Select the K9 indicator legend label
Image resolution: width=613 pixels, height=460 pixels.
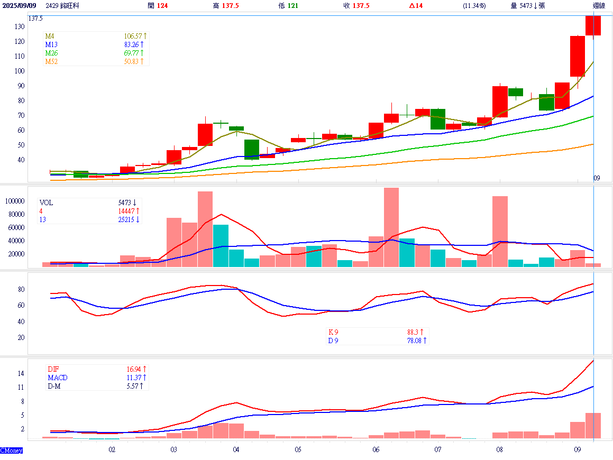(334, 332)
